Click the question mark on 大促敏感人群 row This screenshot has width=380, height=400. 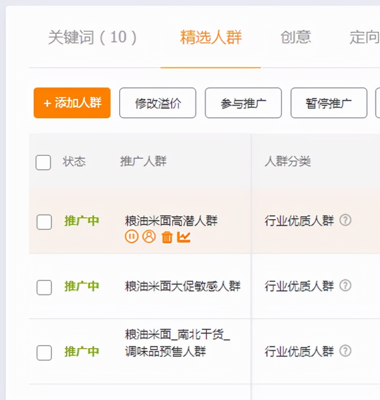pyautogui.click(x=345, y=286)
